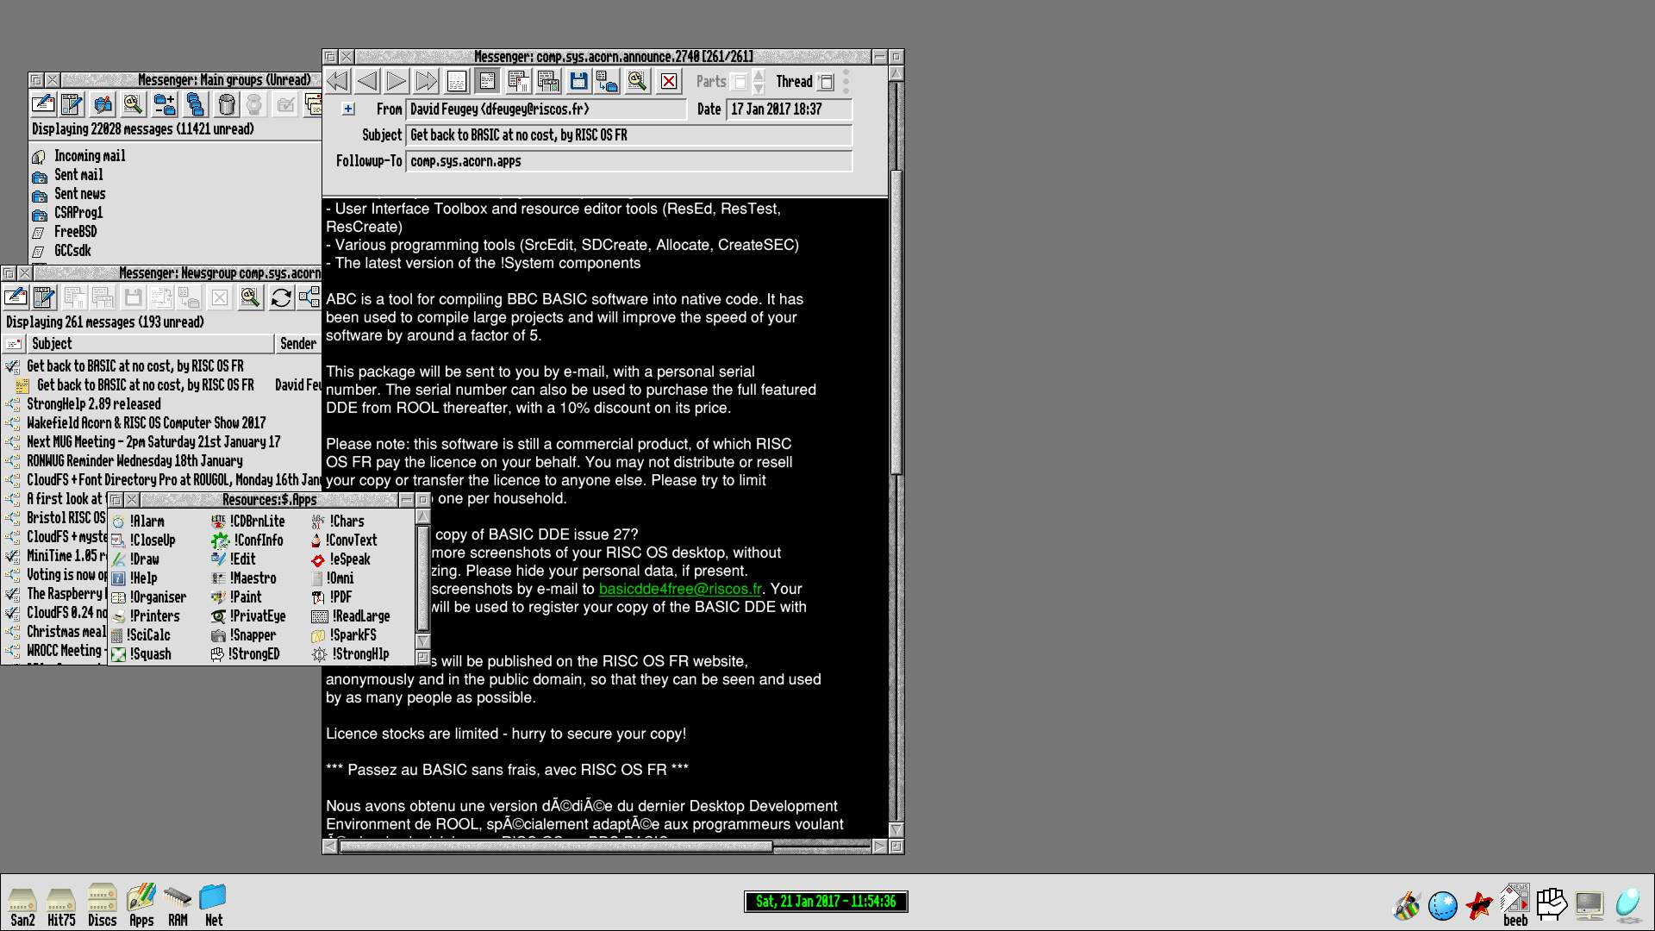
Task: Click basicdde4free@riscos.fr email link
Action: tap(680, 589)
